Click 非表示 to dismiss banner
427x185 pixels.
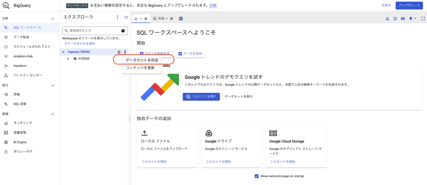pos(386,6)
